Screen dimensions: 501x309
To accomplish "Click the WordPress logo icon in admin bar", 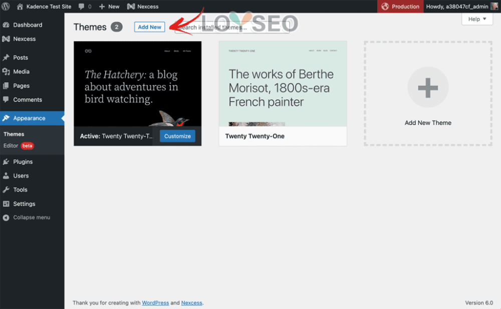I will (6, 7).
